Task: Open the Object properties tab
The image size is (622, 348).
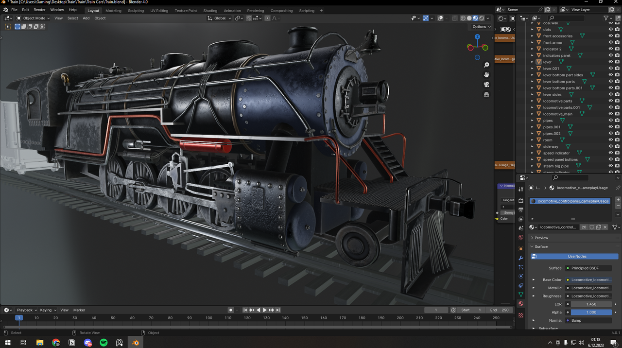Action: pyautogui.click(x=521, y=248)
